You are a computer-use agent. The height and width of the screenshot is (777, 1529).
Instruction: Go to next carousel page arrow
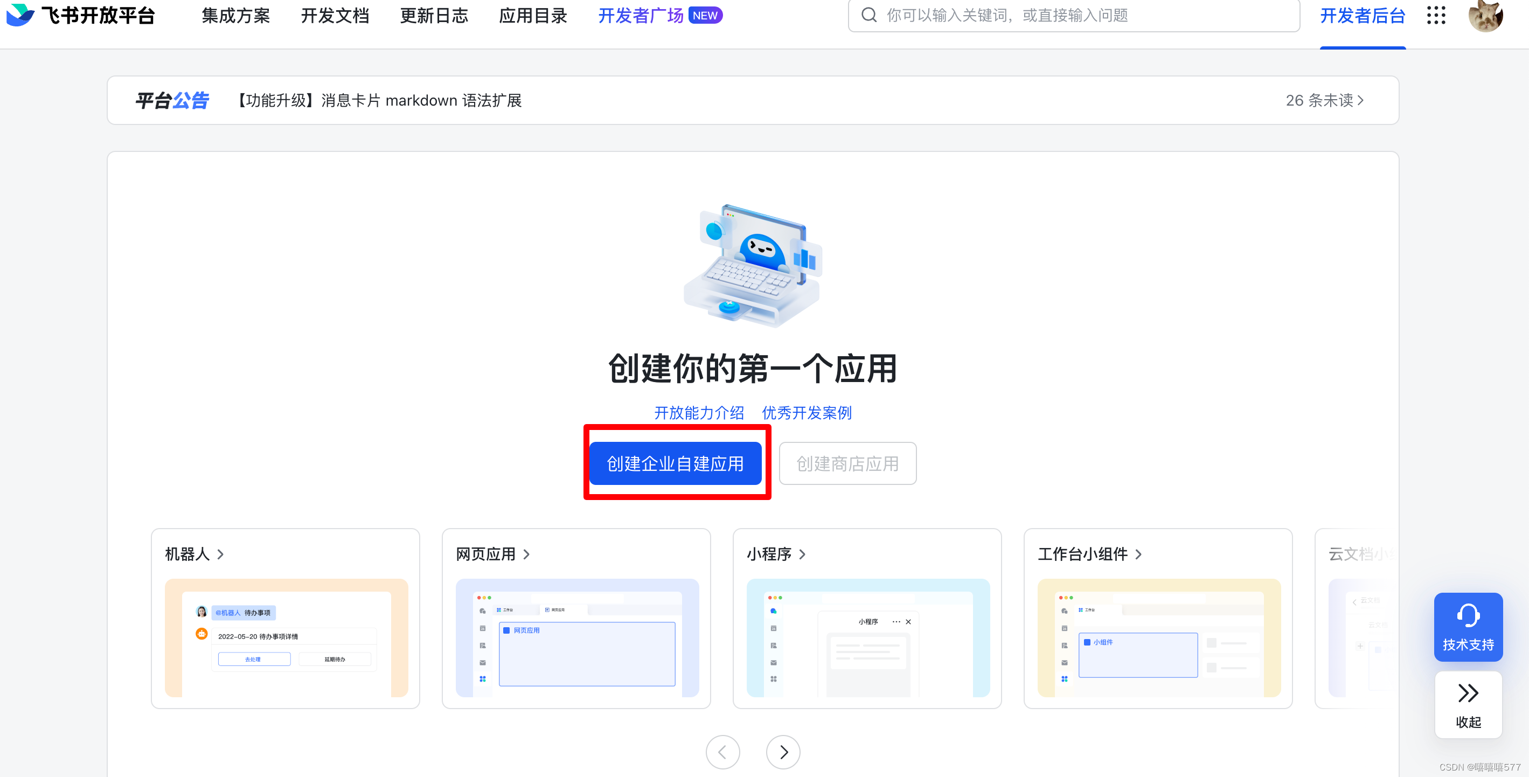click(x=783, y=752)
